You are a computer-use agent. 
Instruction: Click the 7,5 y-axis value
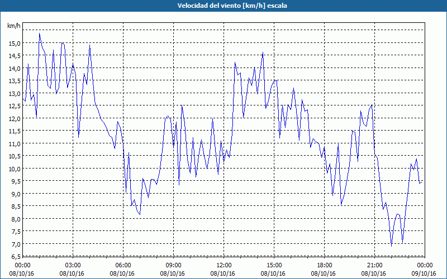(16, 232)
